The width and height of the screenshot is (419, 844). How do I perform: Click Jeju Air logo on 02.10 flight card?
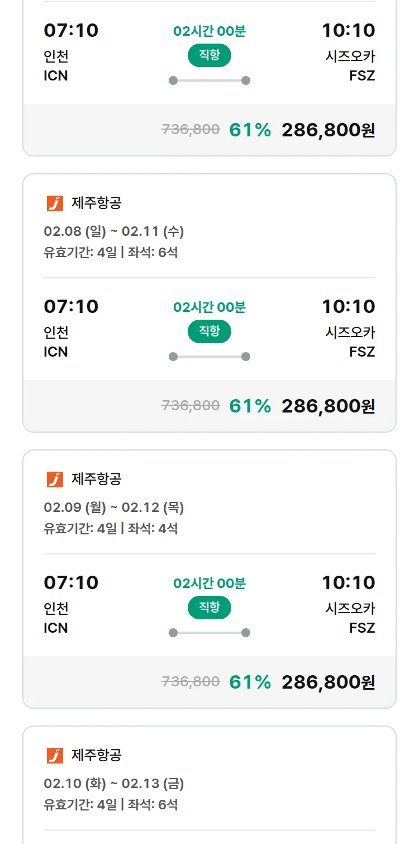pyautogui.click(x=55, y=756)
